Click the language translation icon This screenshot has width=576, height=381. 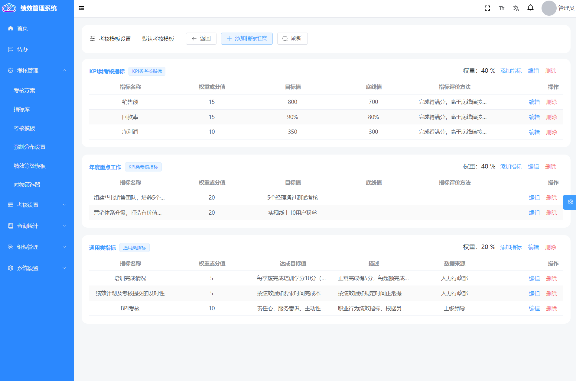(516, 8)
